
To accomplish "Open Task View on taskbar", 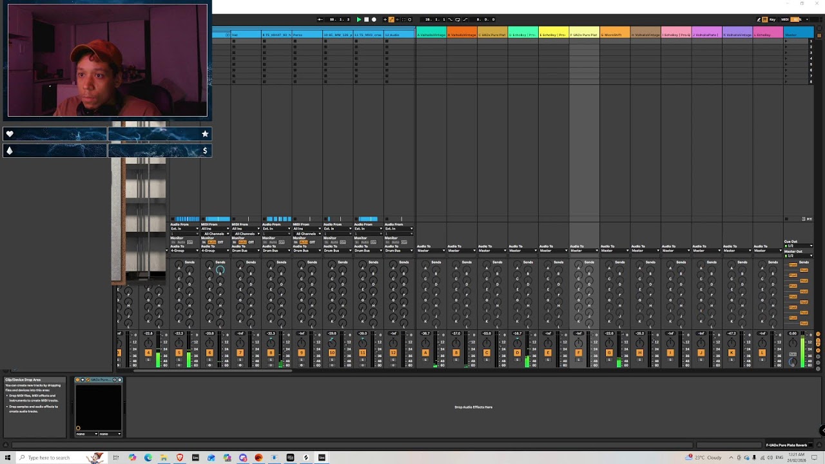I will [115, 458].
